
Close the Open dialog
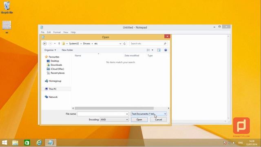click(167, 36)
